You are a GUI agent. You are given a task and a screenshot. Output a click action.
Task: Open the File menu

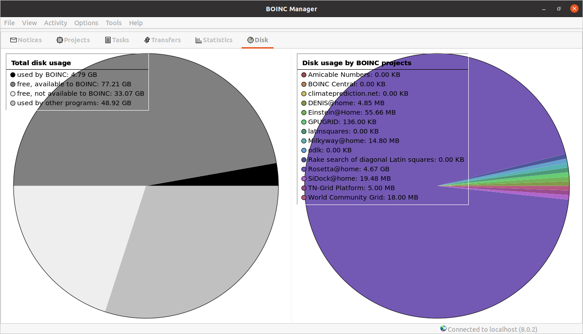(x=9, y=23)
